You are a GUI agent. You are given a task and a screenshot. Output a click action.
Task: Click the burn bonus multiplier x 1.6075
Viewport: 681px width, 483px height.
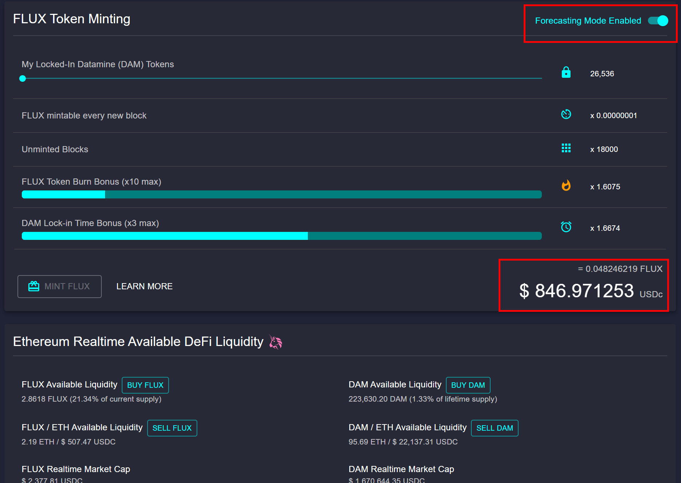pyautogui.click(x=605, y=187)
